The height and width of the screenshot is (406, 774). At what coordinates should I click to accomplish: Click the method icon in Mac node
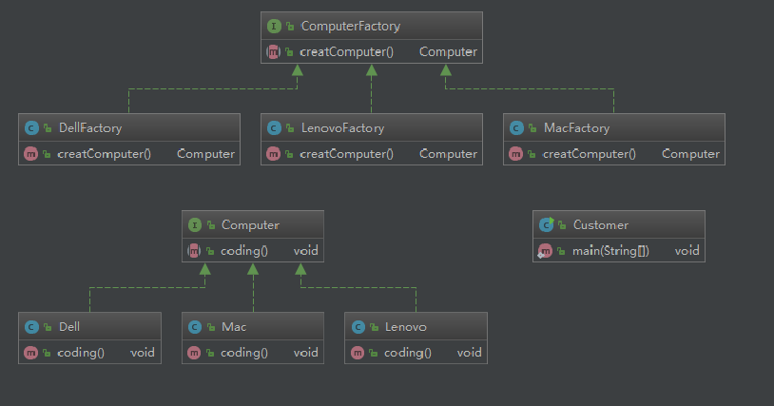(195, 353)
